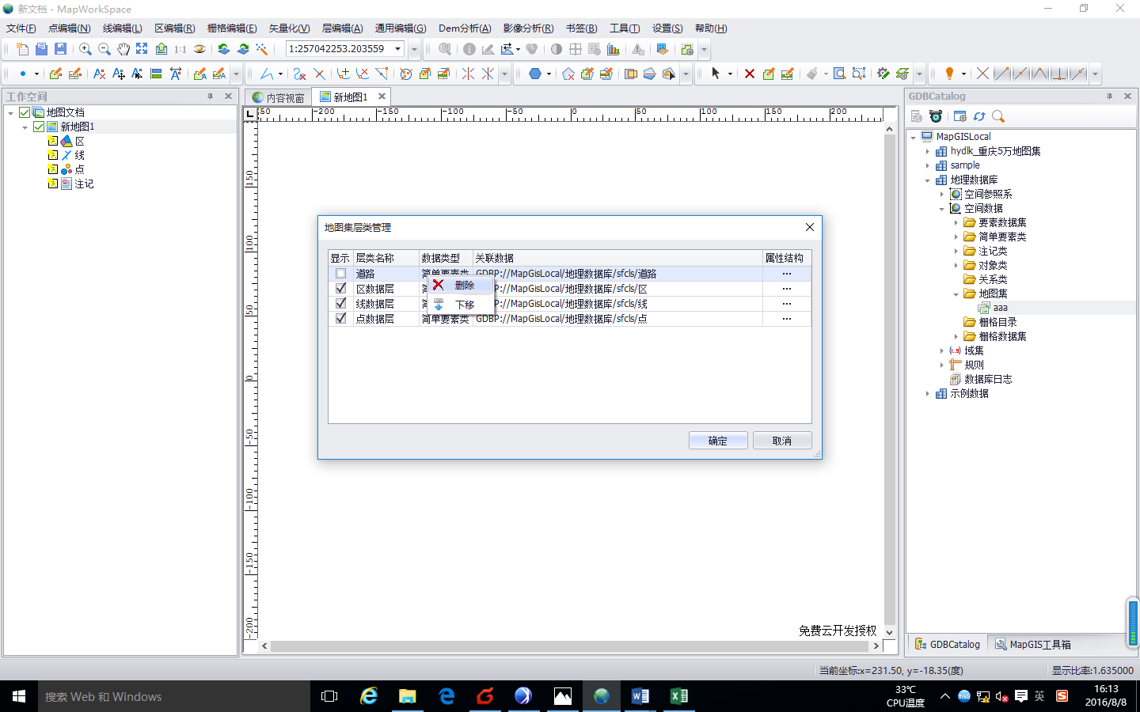1140x712 pixels.
Task: Open the map scale dropdown
Action: click(x=398, y=49)
